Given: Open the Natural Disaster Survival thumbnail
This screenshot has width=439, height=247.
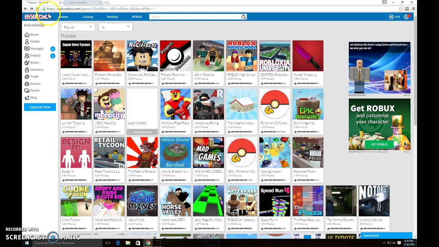Looking at the screenshot, I should point(176,153).
